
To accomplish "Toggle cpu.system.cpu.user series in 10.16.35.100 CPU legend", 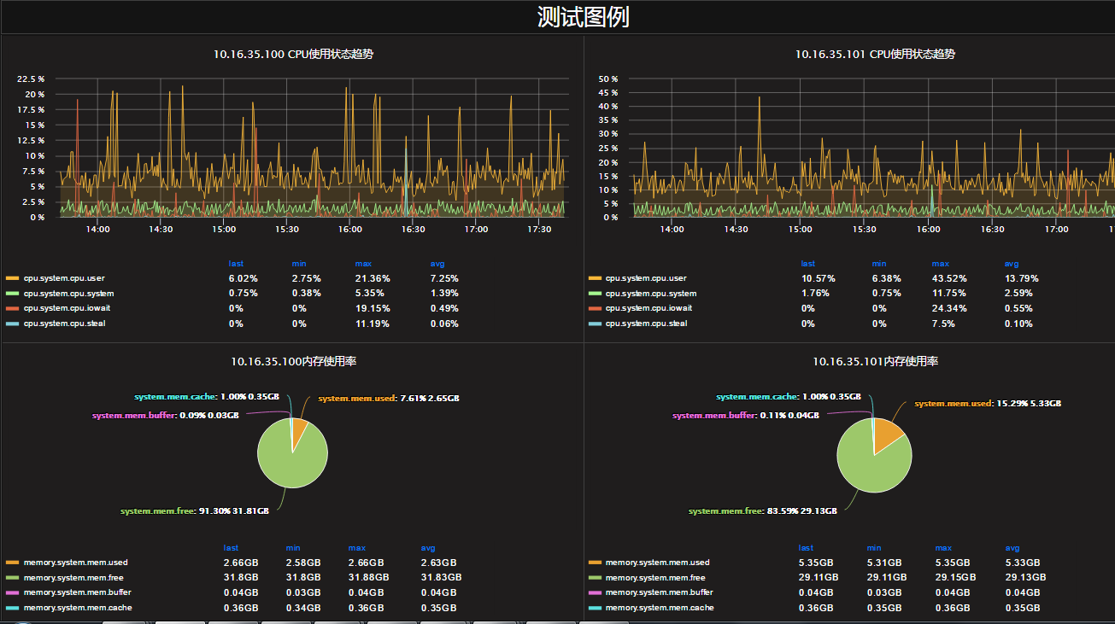I will pos(64,278).
